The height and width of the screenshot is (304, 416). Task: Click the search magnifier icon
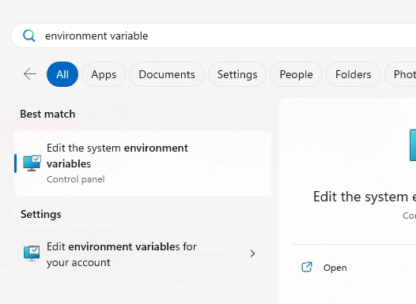[x=29, y=36]
